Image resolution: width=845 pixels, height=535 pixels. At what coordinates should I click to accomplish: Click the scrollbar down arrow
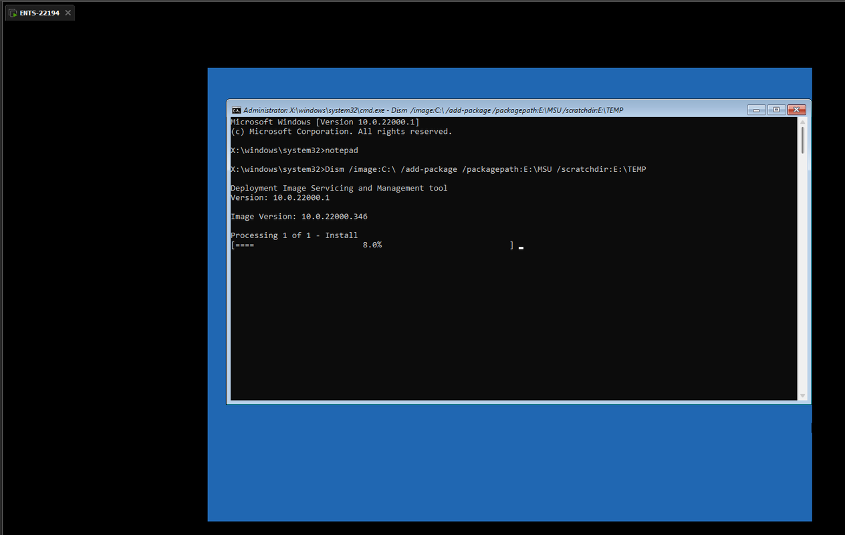pos(803,396)
